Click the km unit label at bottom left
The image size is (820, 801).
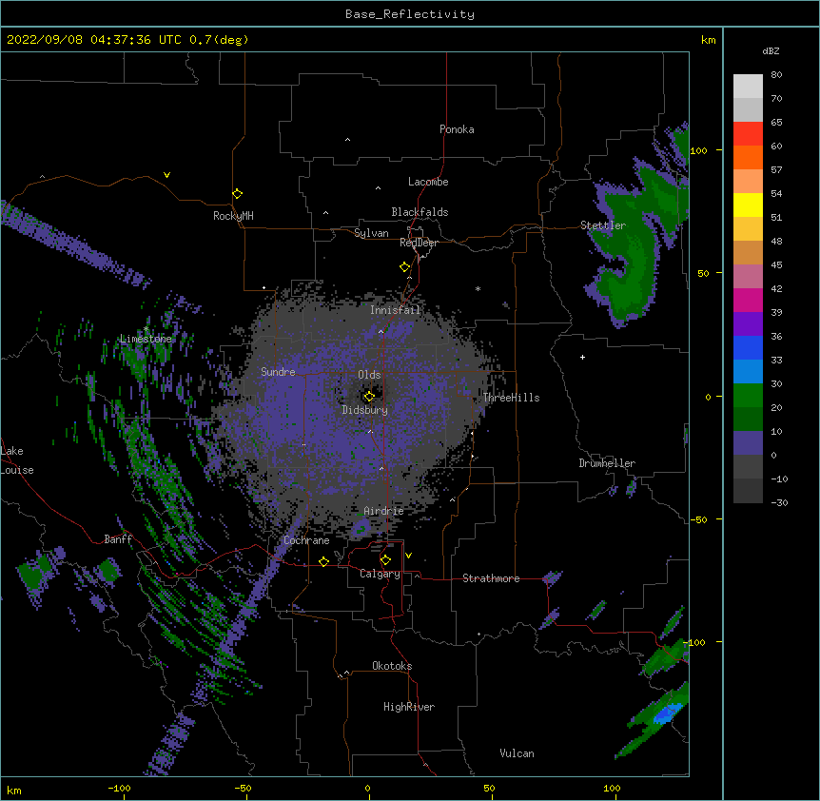tap(14, 790)
